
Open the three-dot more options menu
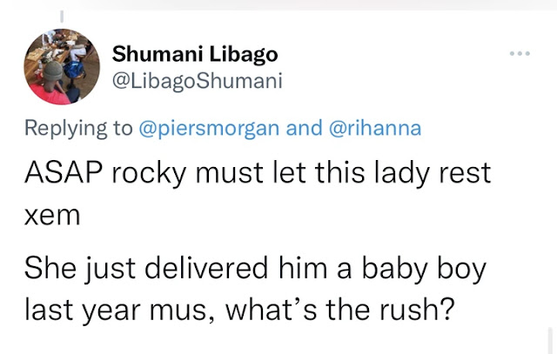[x=520, y=54]
